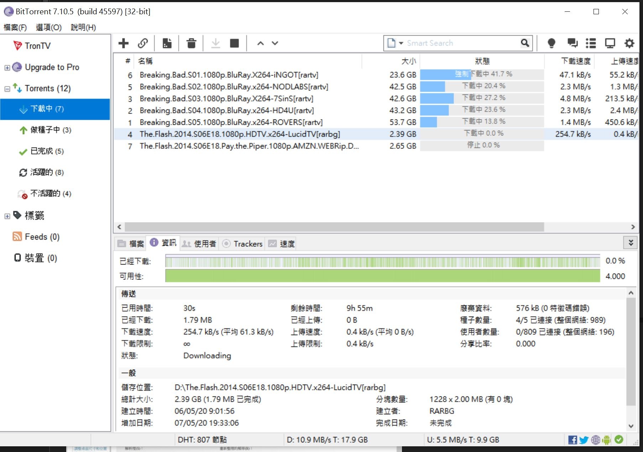
Task: Expand 標籤 labels tree node
Action: (7, 216)
